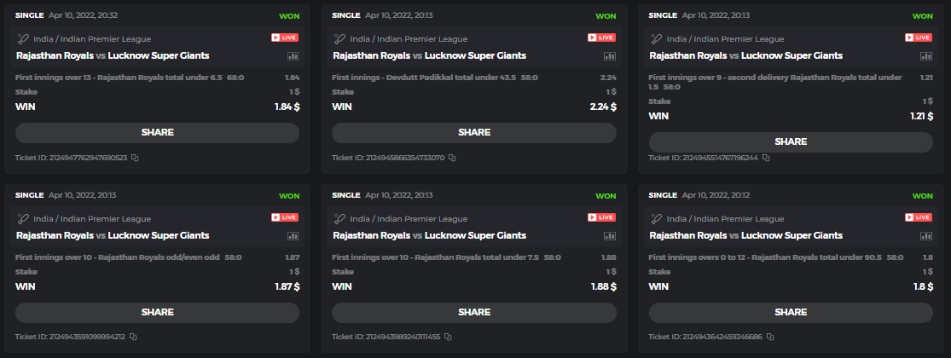Click cricket sport icon on the 1.8 $ ticket
Image resolution: width=951 pixels, height=358 pixels.
click(x=656, y=218)
